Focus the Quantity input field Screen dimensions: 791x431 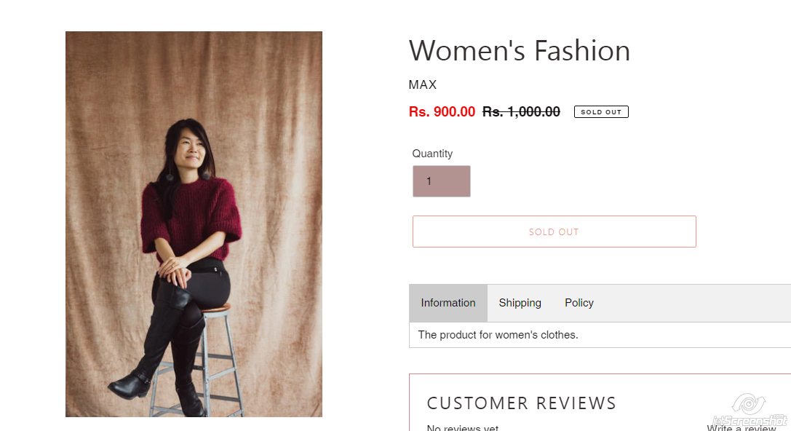pos(442,181)
